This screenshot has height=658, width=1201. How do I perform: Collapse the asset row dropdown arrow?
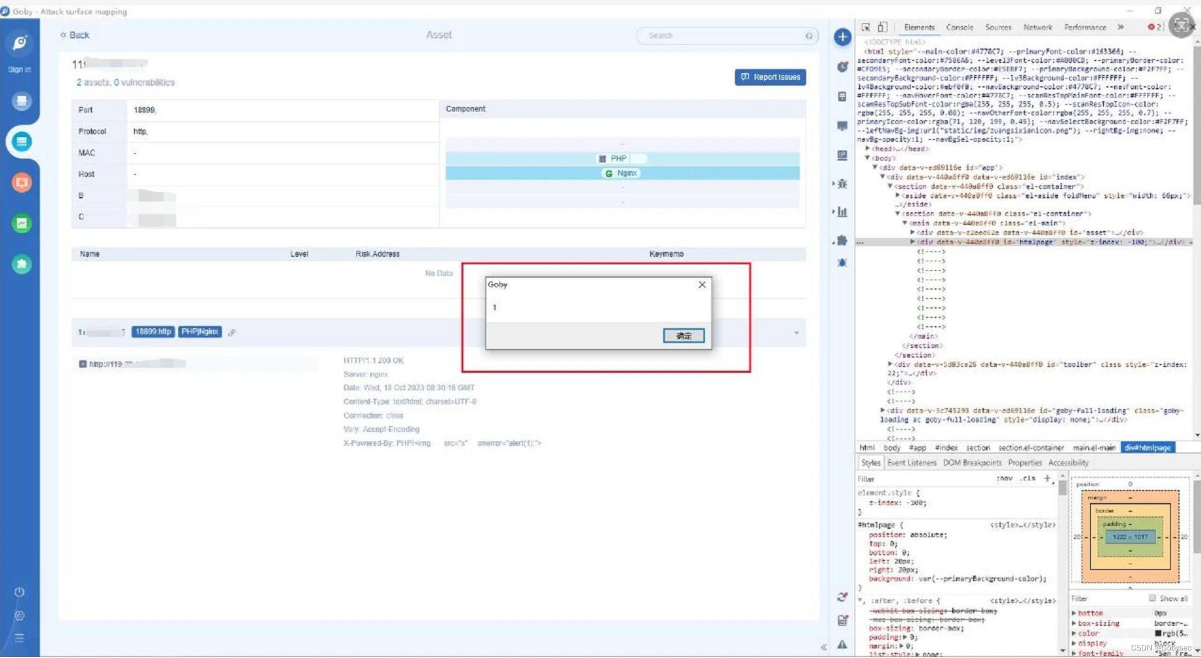pos(797,332)
